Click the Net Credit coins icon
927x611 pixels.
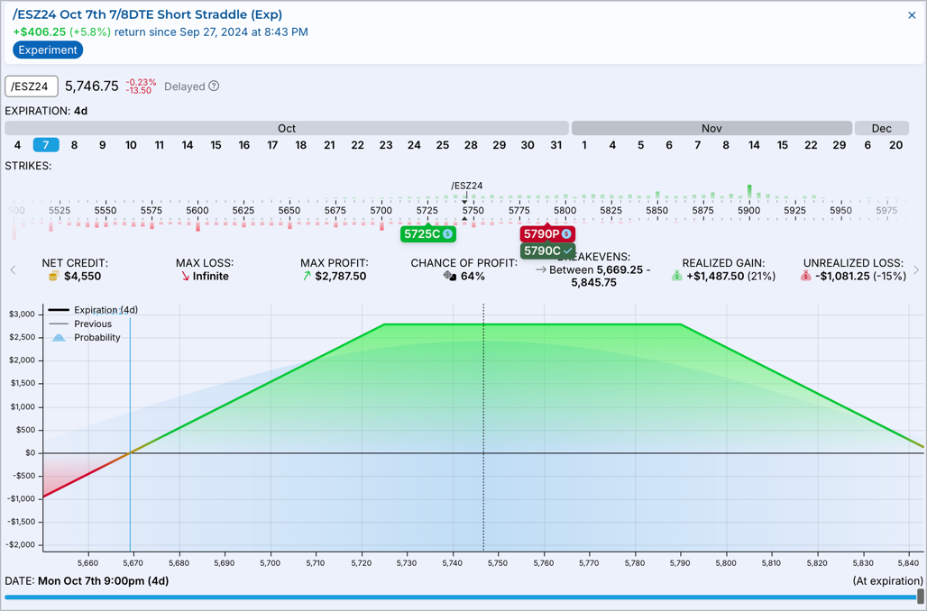pos(54,277)
